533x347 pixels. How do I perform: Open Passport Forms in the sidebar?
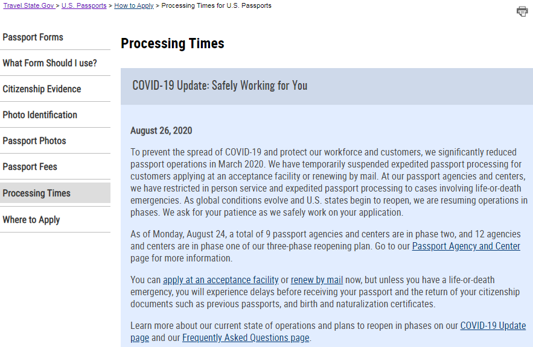pos(33,37)
